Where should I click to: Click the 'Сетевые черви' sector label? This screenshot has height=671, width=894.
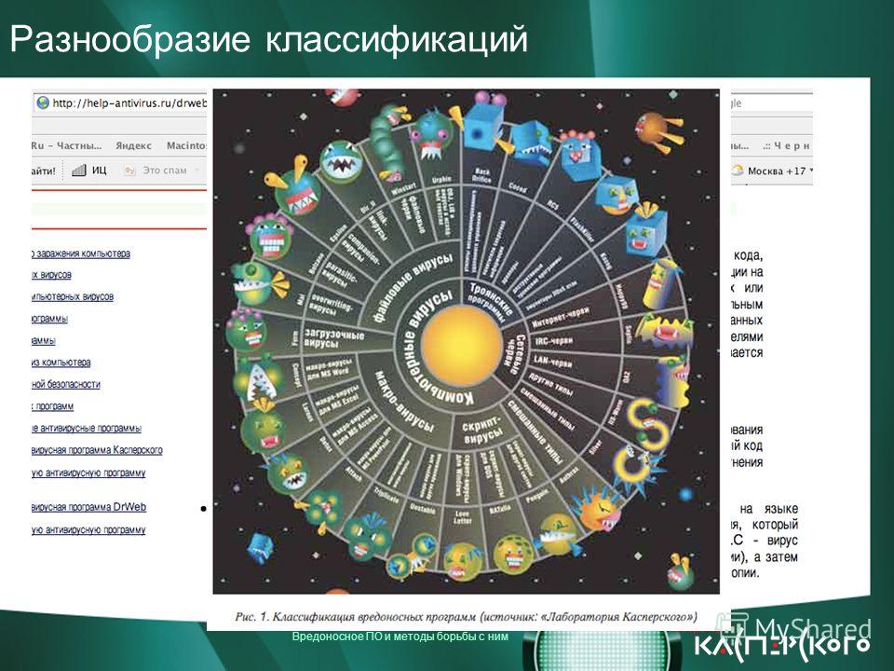pos(515,355)
